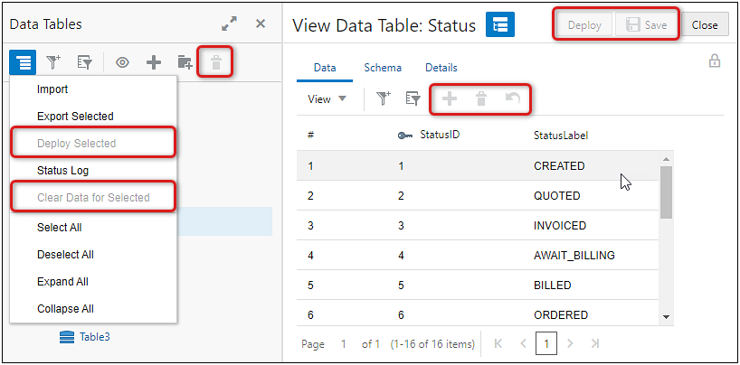Select Table3 in the tree

coord(95,337)
